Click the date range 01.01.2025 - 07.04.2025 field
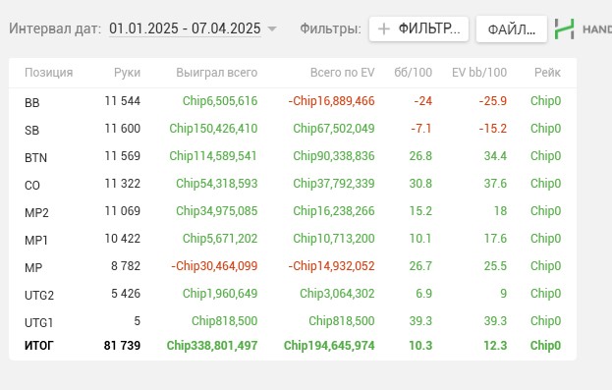 (185, 28)
